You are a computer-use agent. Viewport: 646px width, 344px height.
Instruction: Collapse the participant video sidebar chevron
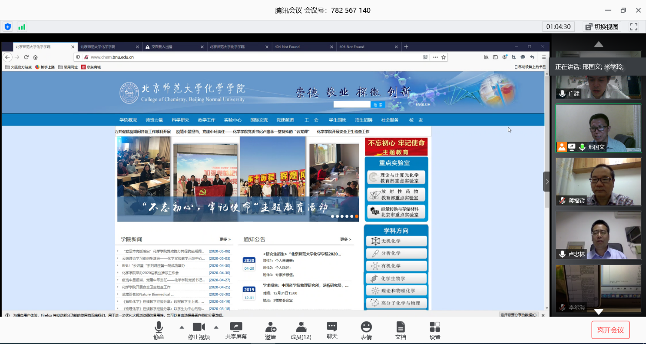coord(547,182)
